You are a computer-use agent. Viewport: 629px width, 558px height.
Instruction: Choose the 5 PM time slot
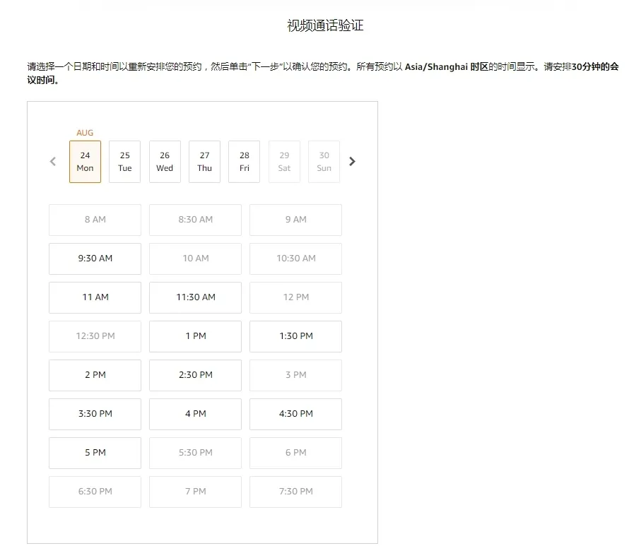(x=95, y=453)
